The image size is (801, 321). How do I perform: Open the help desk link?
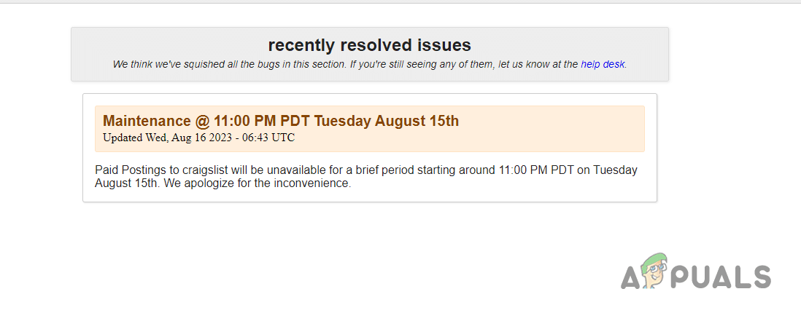coord(603,64)
